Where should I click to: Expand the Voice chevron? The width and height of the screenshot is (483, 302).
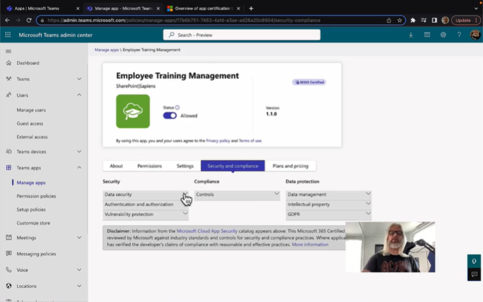tap(79, 270)
